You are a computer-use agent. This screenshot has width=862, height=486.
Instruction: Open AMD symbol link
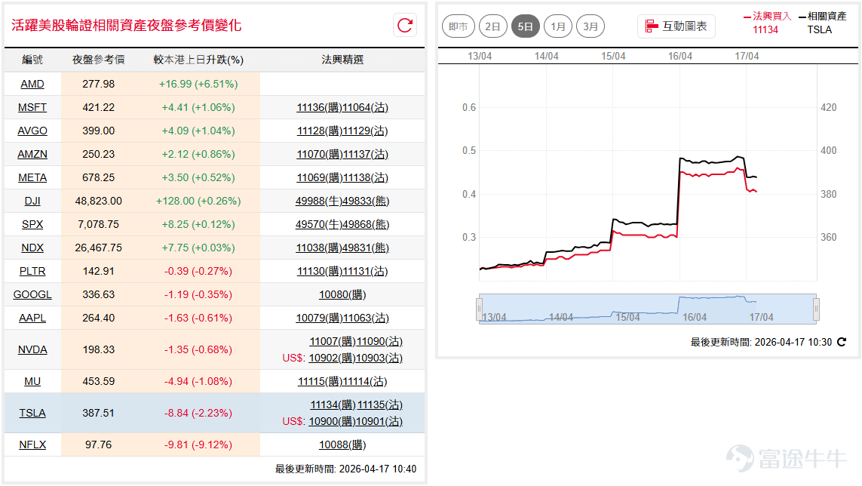(x=32, y=85)
